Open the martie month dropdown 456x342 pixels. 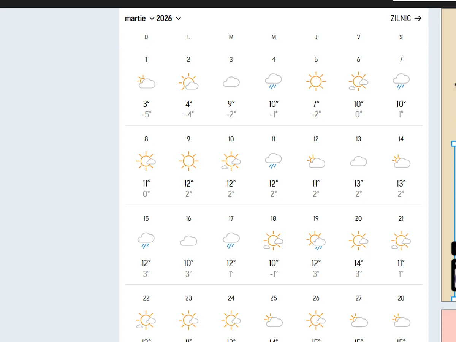pyautogui.click(x=139, y=18)
